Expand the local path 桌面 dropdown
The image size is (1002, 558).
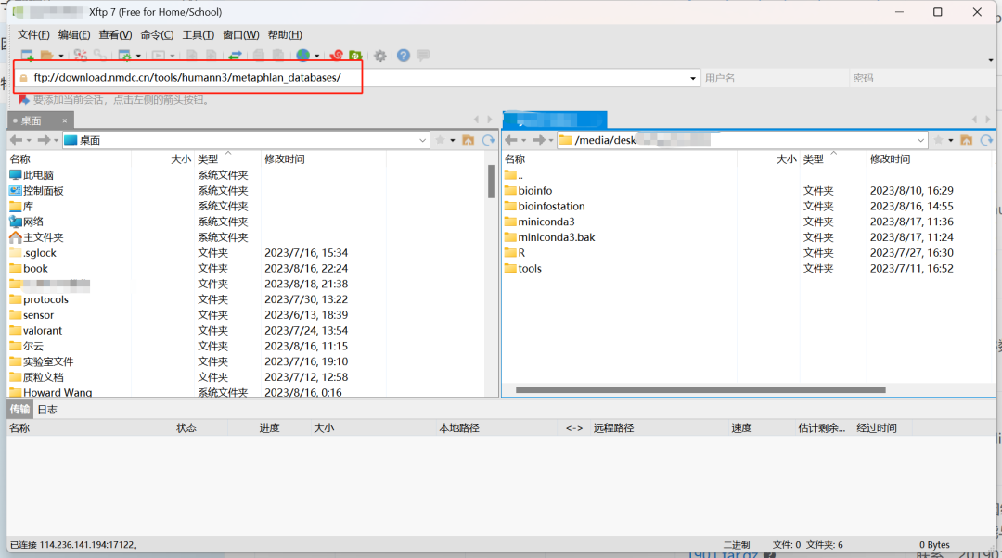[422, 141]
